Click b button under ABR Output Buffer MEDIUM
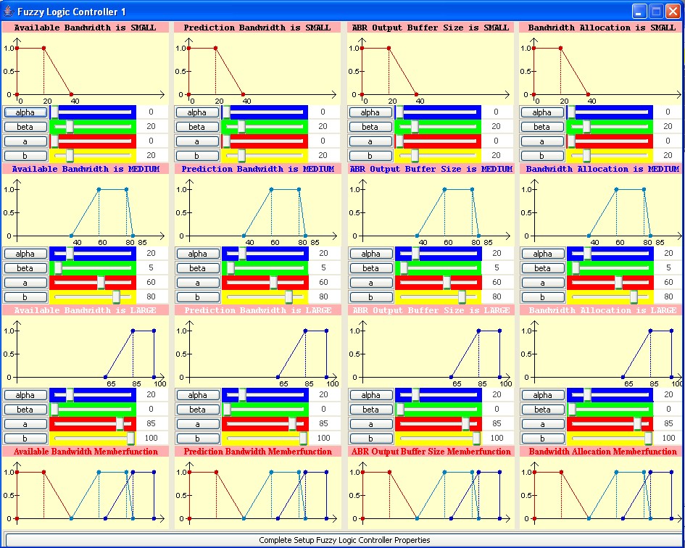Viewport: 685px width, 548px height. click(x=370, y=296)
